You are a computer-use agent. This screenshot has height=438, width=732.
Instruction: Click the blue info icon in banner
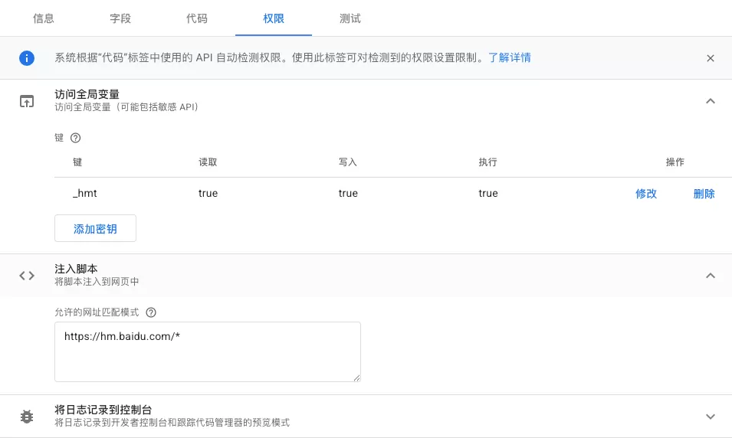coord(27,58)
